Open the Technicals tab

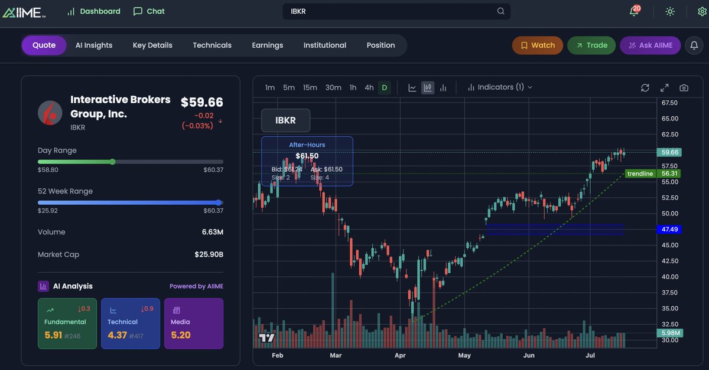click(212, 45)
